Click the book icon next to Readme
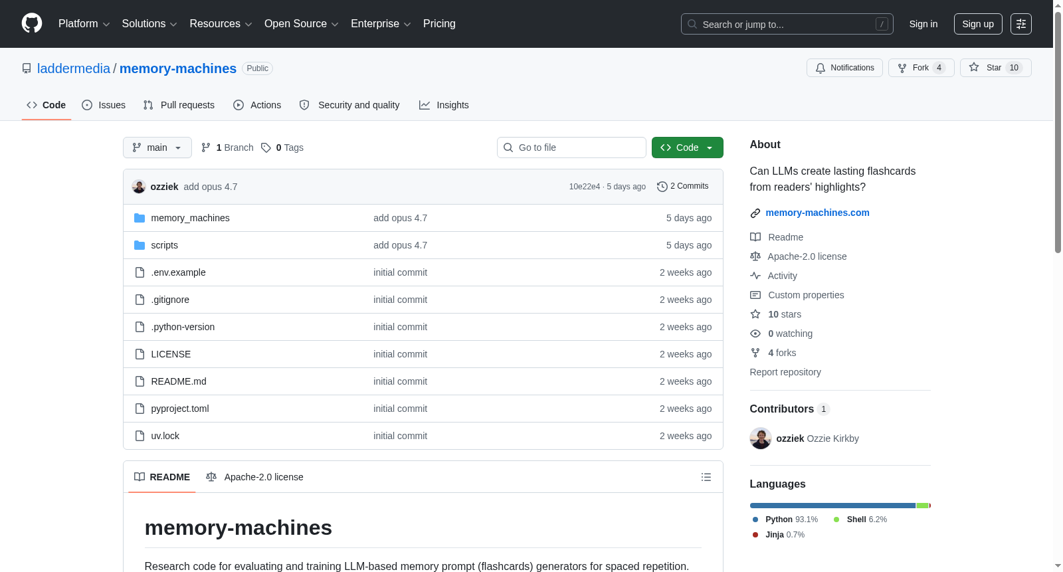This screenshot has width=1063, height=572. click(x=755, y=237)
